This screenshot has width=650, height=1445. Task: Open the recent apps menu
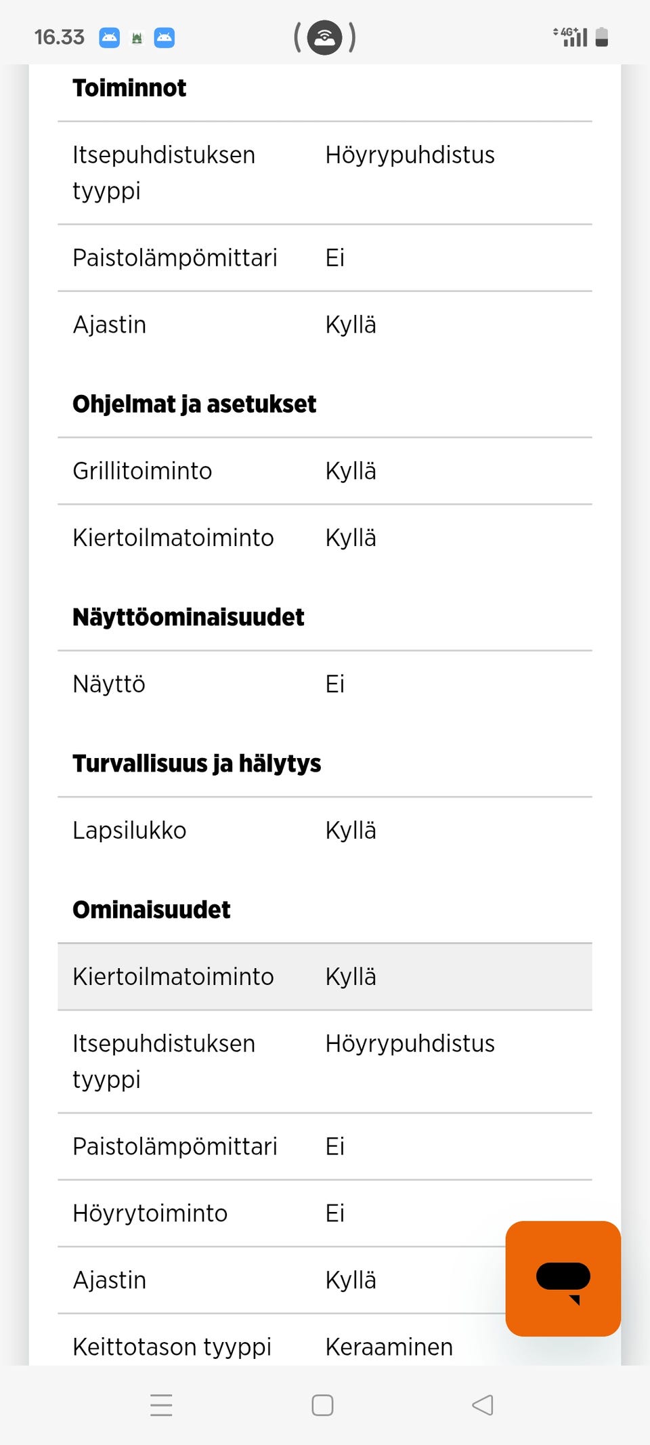(161, 1406)
